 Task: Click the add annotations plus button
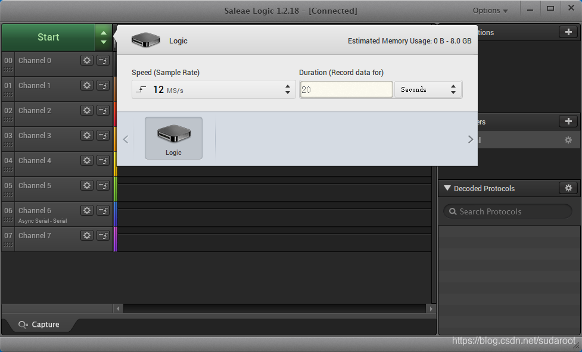click(568, 32)
